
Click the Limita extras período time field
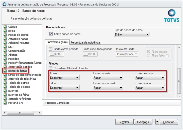pos(56,54)
